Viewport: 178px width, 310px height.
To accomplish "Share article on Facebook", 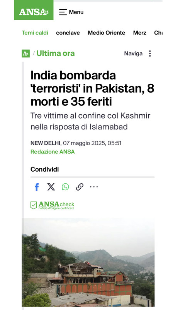I will [x=37, y=187].
